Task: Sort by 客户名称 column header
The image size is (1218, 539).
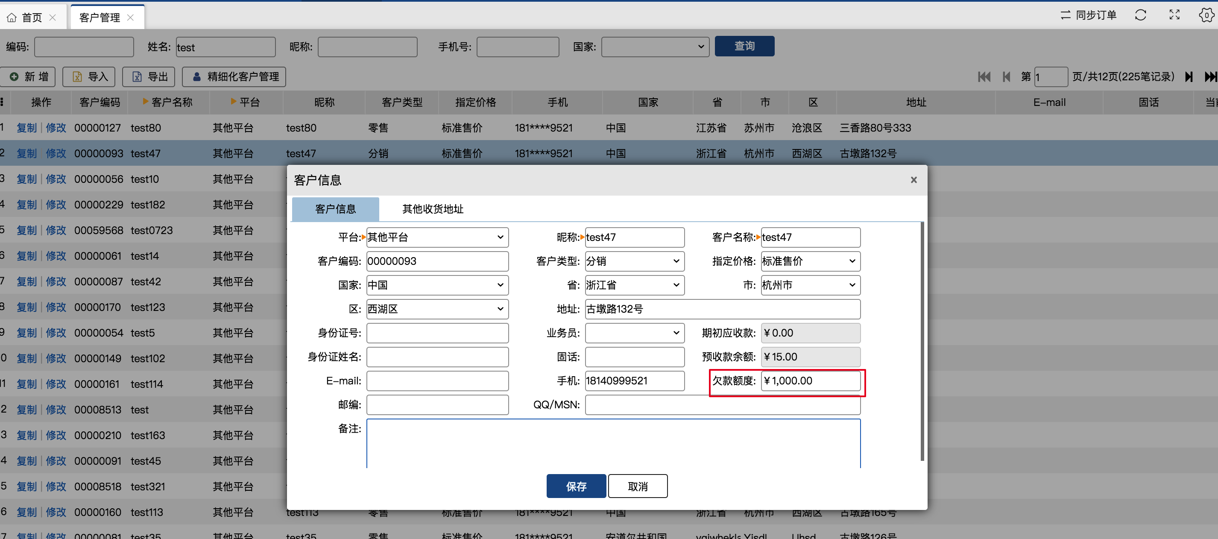Action: pyautogui.click(x=168, y=102)
